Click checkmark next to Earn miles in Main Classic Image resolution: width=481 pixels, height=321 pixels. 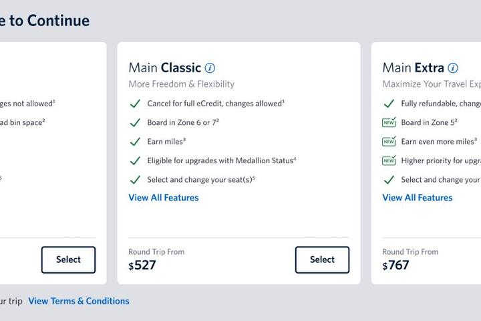135,142
